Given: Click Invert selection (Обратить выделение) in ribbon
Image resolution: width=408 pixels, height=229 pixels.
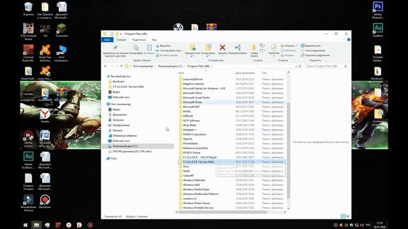Looking at the screenshot, I should click(x=316, y=55).
